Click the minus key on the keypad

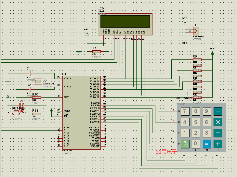tap(218, 133)
